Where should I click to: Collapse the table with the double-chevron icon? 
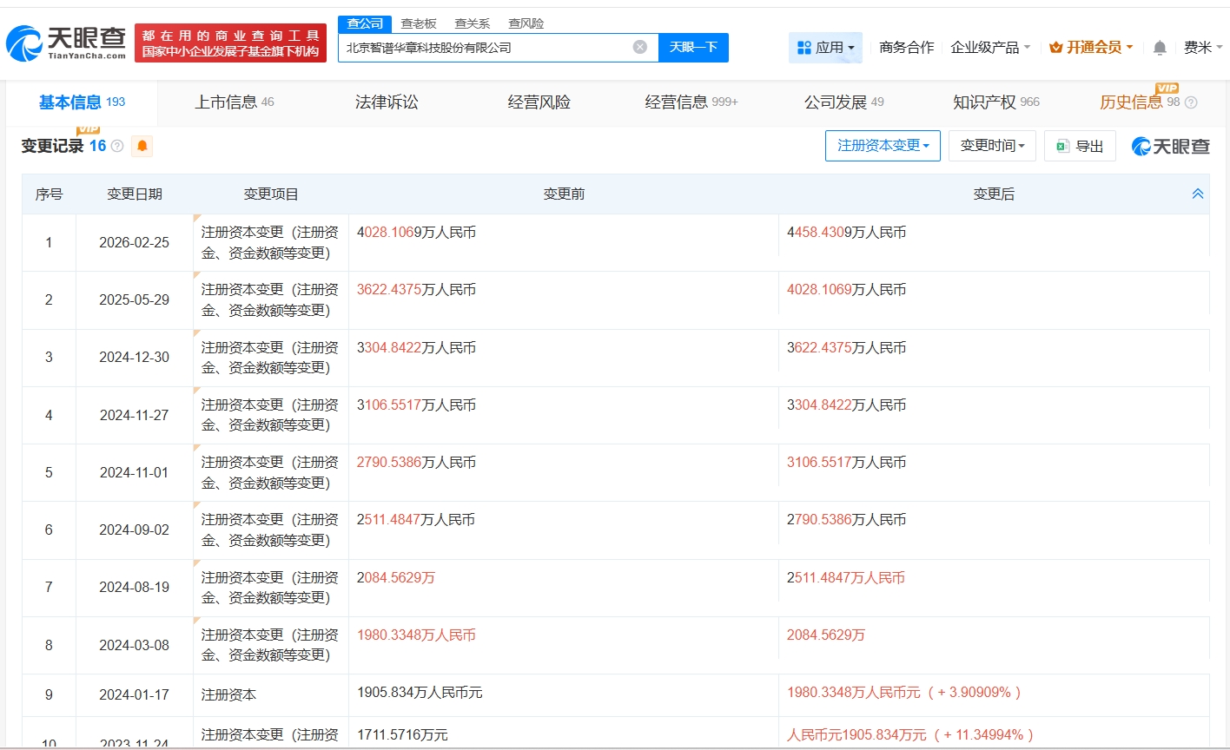click(1198, 194)
